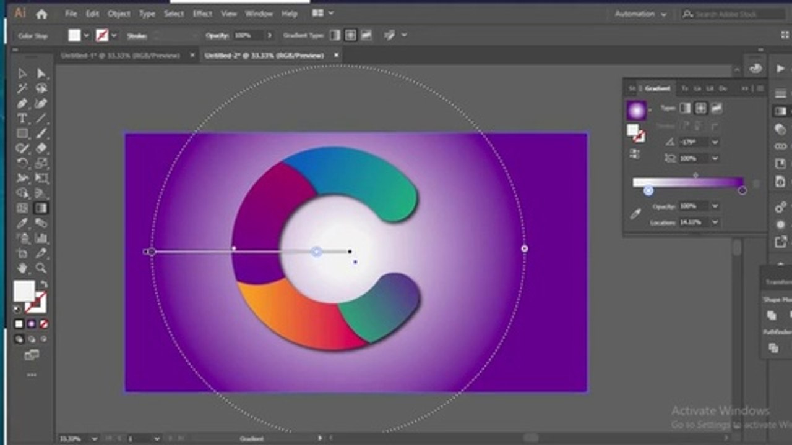Choose Freeform gradient in control bar
This screenshot has width=792, height=445.
click(367, 35)
